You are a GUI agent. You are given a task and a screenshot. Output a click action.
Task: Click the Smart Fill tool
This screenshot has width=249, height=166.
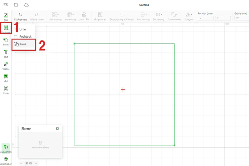coord(84,17)
